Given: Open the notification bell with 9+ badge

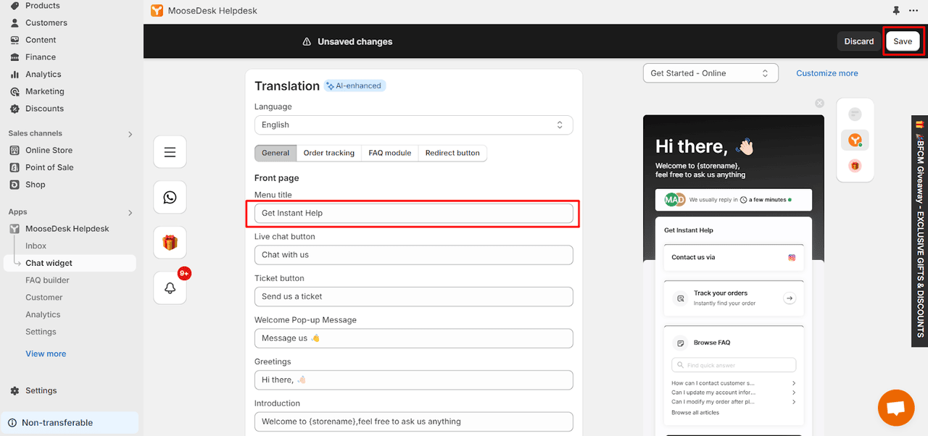Looking at the screenshot, I should (170, 288).
